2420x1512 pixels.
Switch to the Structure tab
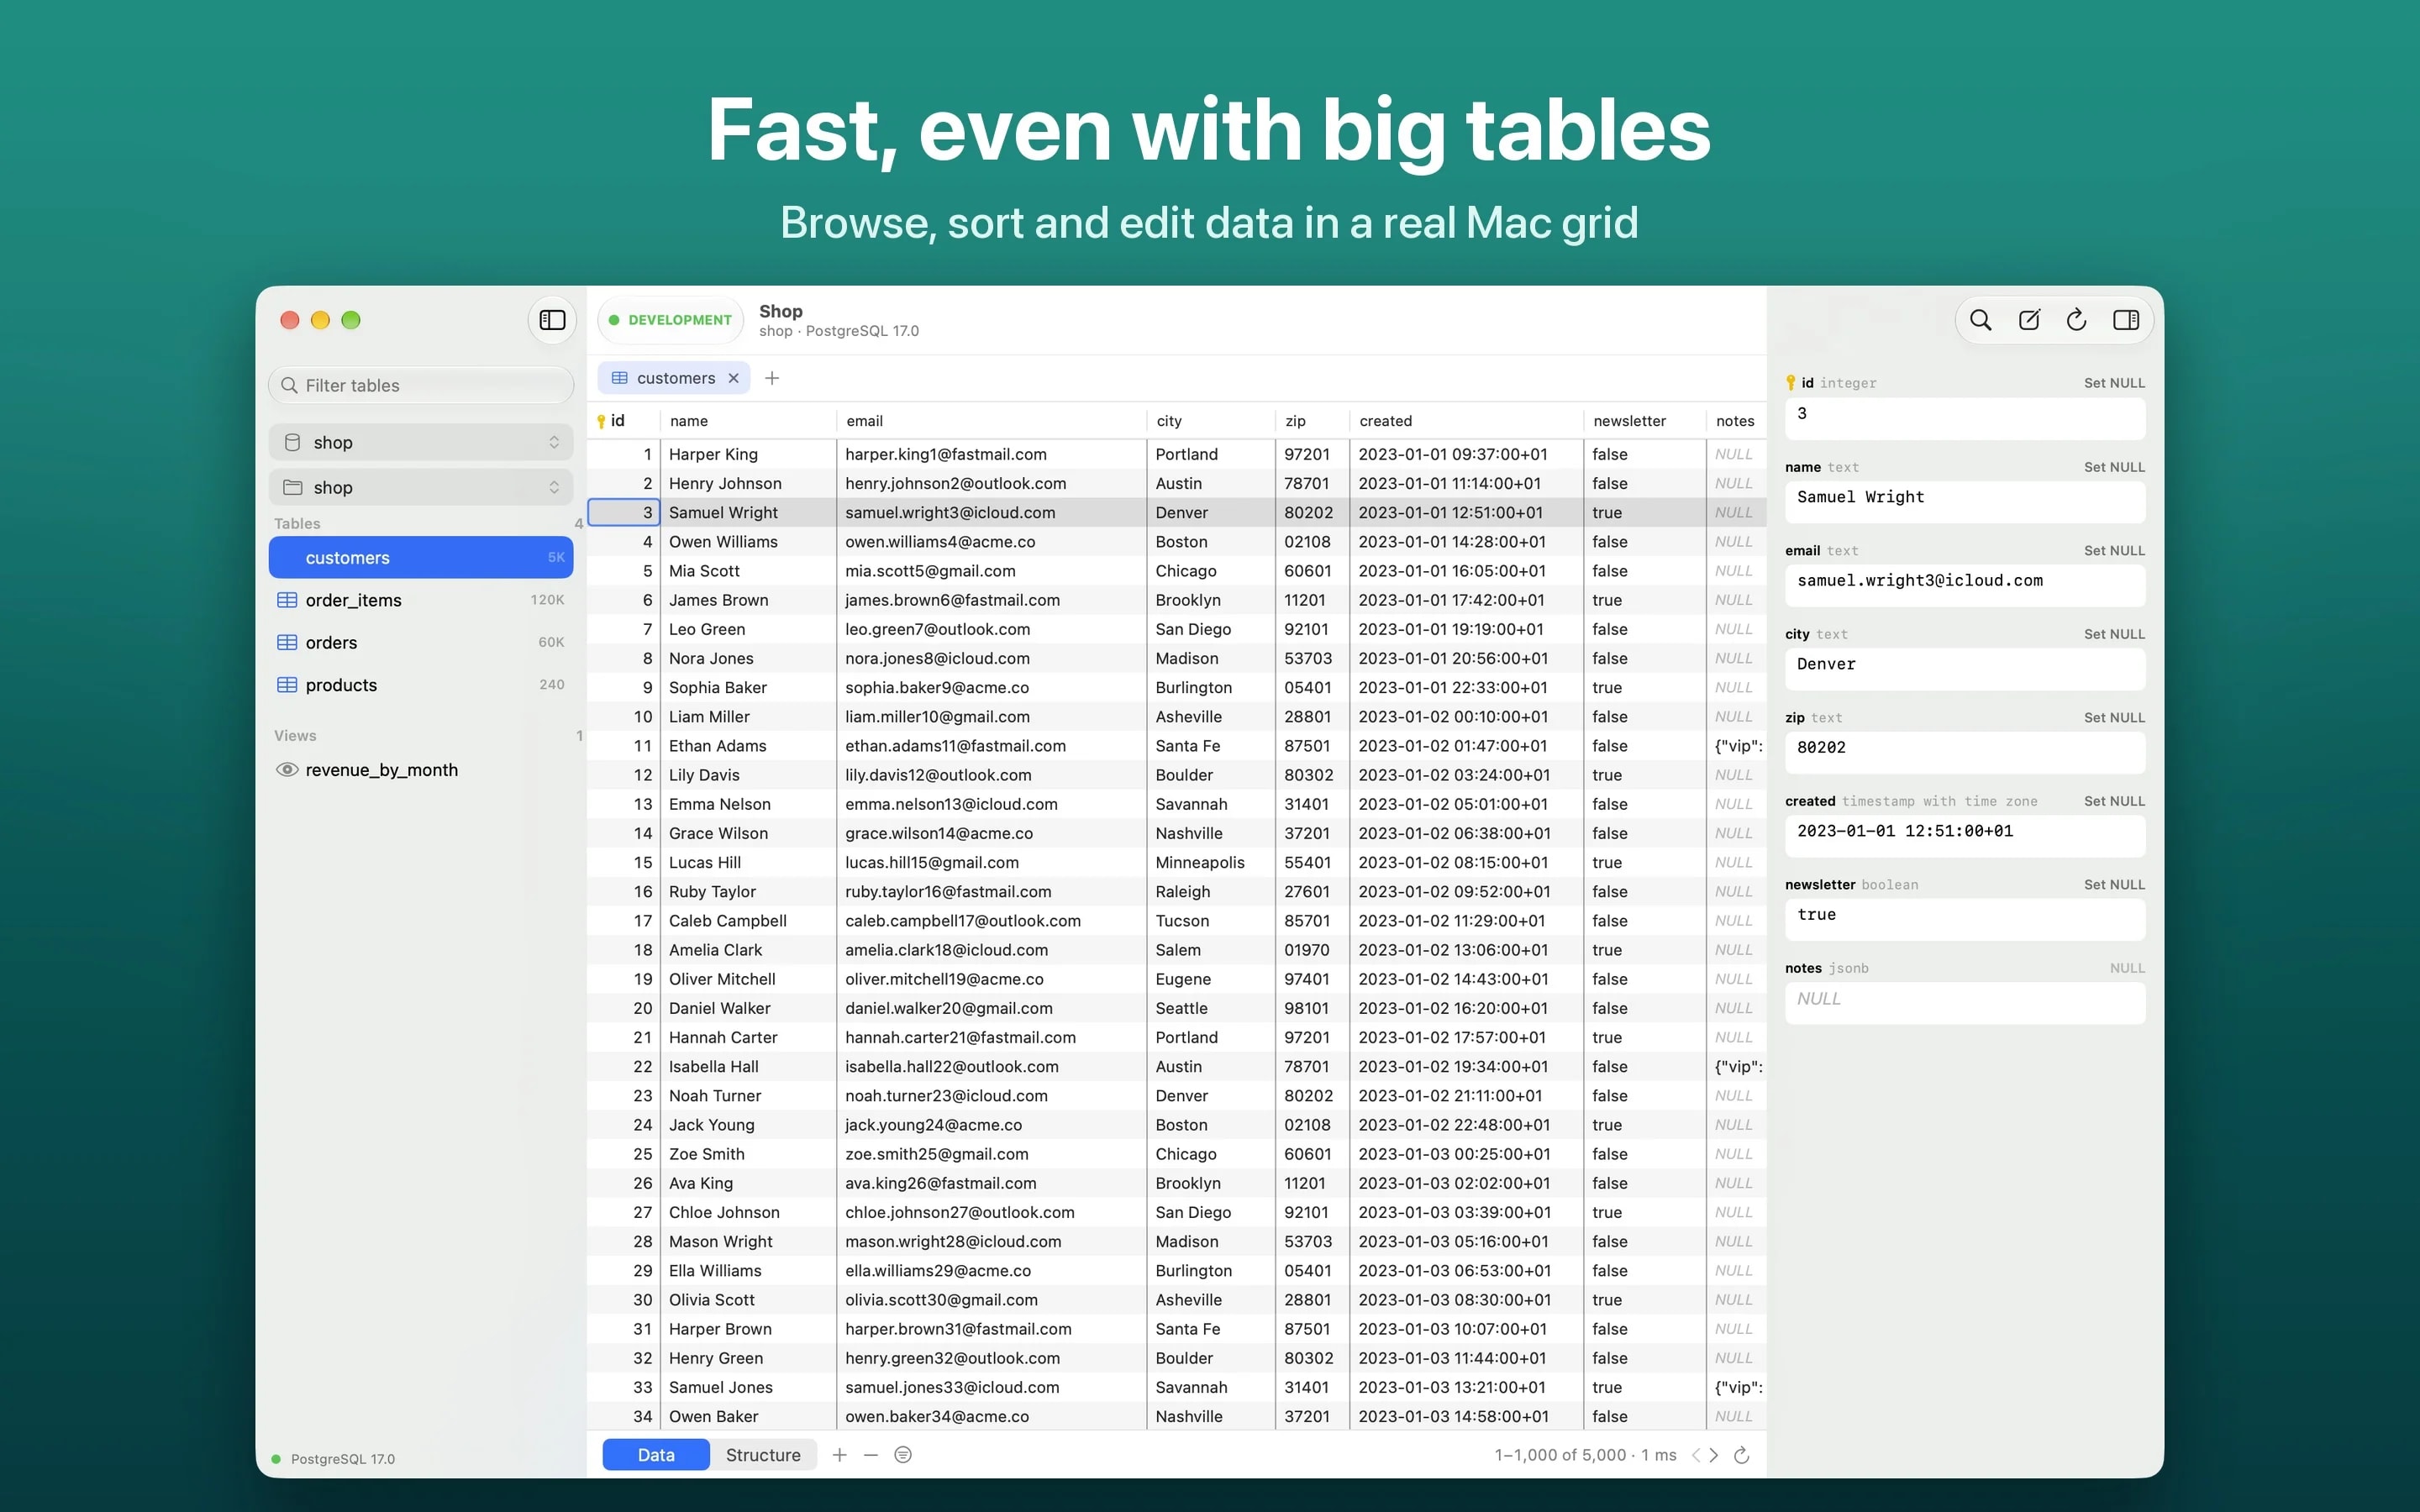click(x=763, y=1455)
